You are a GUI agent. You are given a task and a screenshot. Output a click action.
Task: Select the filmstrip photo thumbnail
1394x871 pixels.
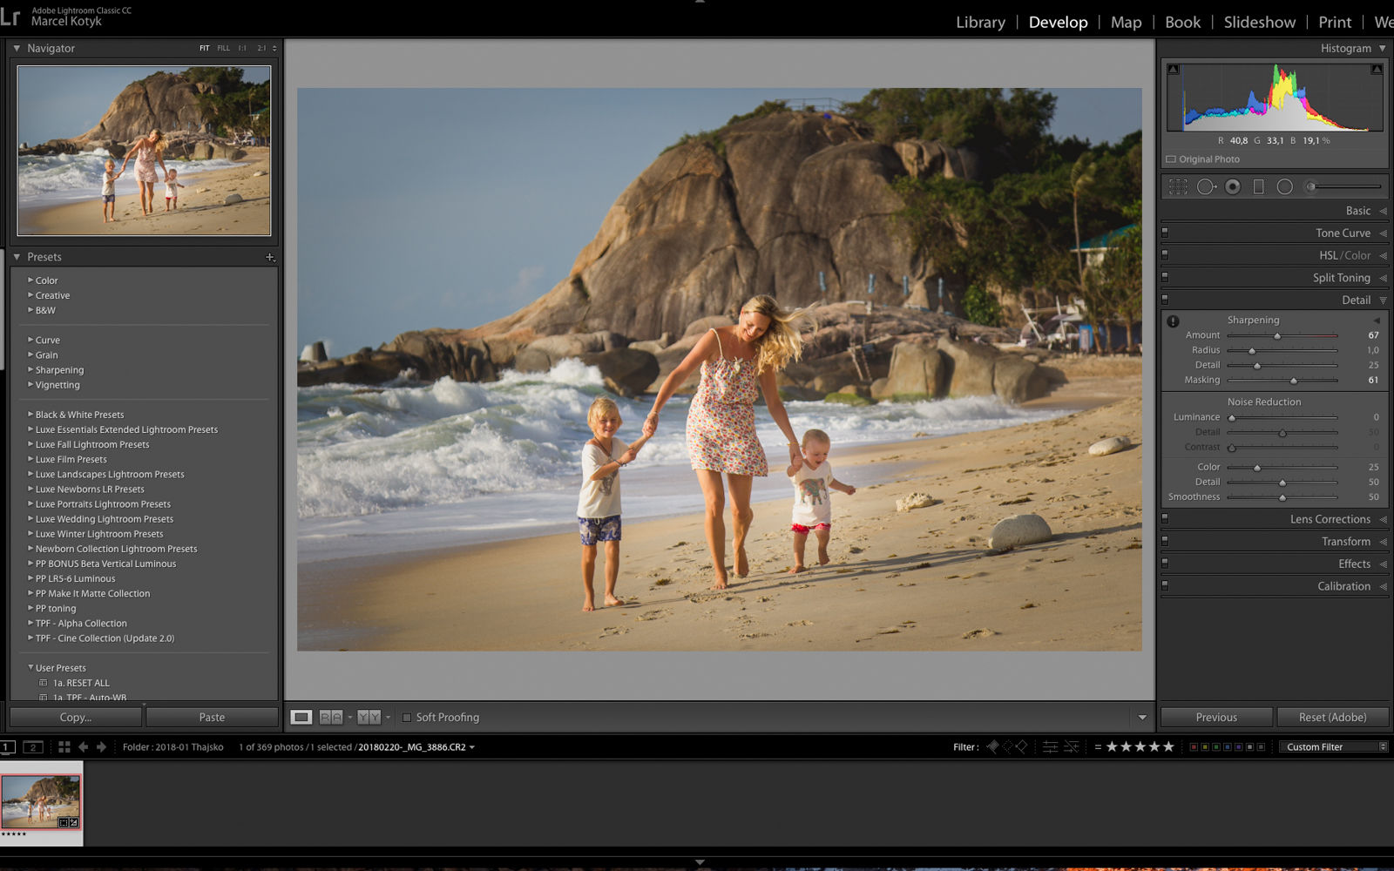41,801
